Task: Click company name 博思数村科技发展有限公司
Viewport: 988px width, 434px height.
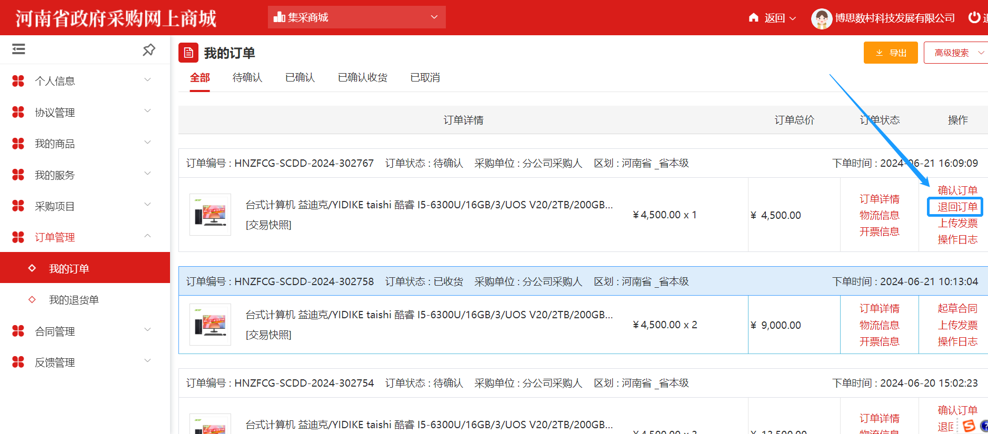Action: pyautogui.click(x=895, y=18)
